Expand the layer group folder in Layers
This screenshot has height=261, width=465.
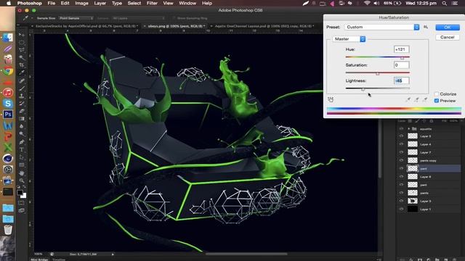pos(408,129)
